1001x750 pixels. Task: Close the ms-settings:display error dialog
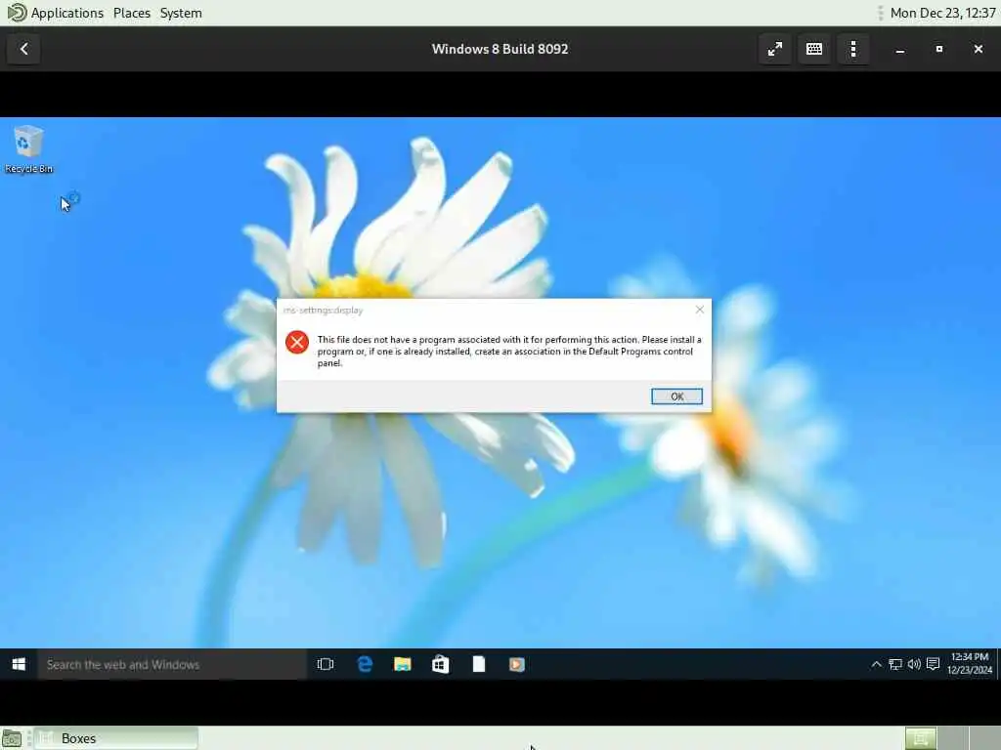tap(700, 310)
